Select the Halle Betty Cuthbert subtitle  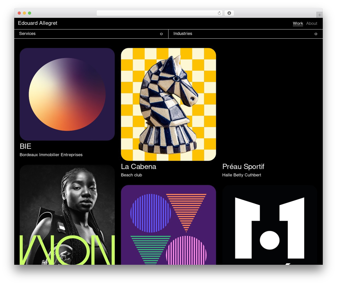coord(242,175)
